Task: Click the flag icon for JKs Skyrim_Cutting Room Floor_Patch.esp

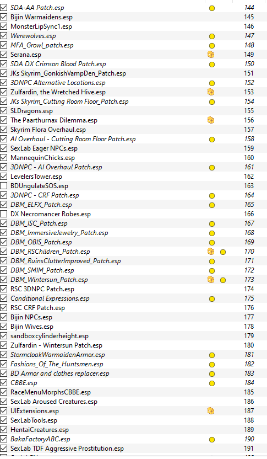Action: click(x=212, y=102)
